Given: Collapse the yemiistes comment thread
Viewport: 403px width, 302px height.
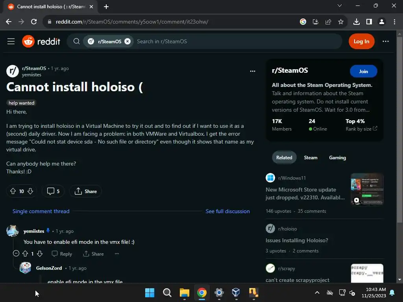Looking at the screenshot, I should [16, 254].
